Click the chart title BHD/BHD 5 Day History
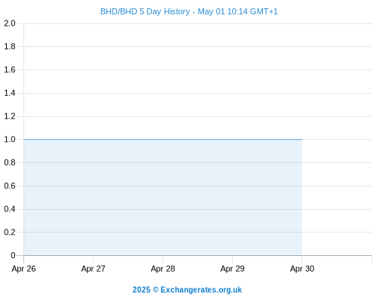Screen dimensions: 374x302 (145, 11)
